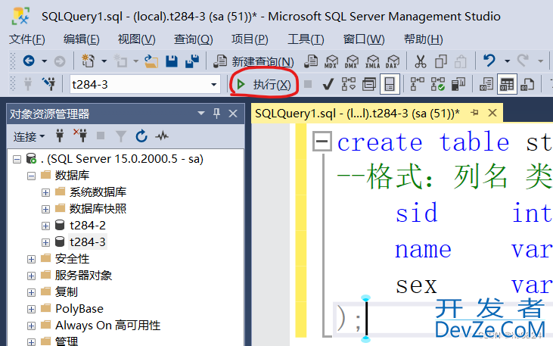Open a new XMLA query
This screenshot has height=346, width=553.
[x=372, y=61]
